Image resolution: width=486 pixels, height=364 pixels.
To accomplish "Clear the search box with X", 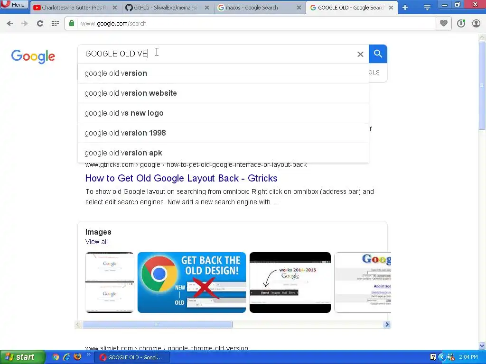I will click(360, 54).
